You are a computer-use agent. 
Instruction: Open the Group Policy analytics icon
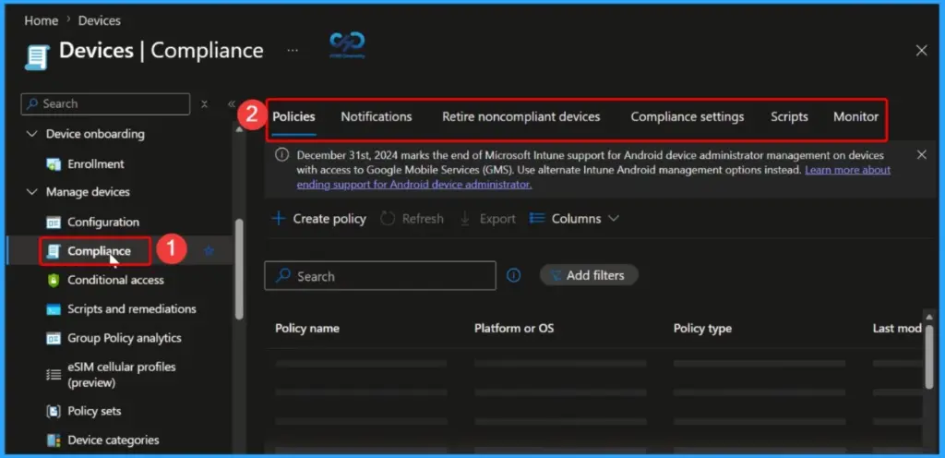(54, 338)
